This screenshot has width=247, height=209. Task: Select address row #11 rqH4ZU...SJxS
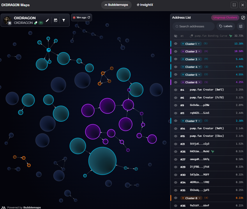pos(209,113)
